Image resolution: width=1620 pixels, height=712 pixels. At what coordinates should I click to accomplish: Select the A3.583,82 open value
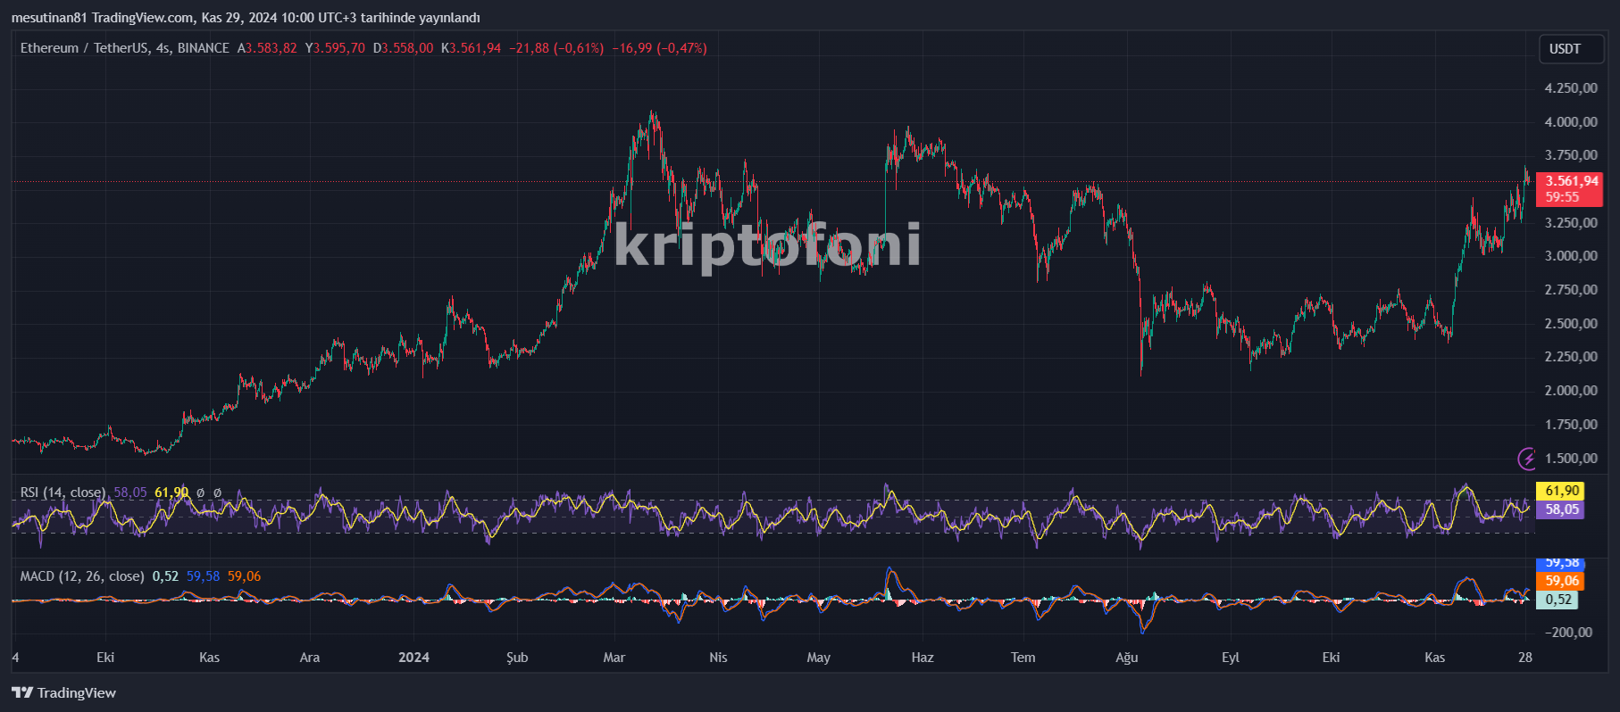coord(267,48)
